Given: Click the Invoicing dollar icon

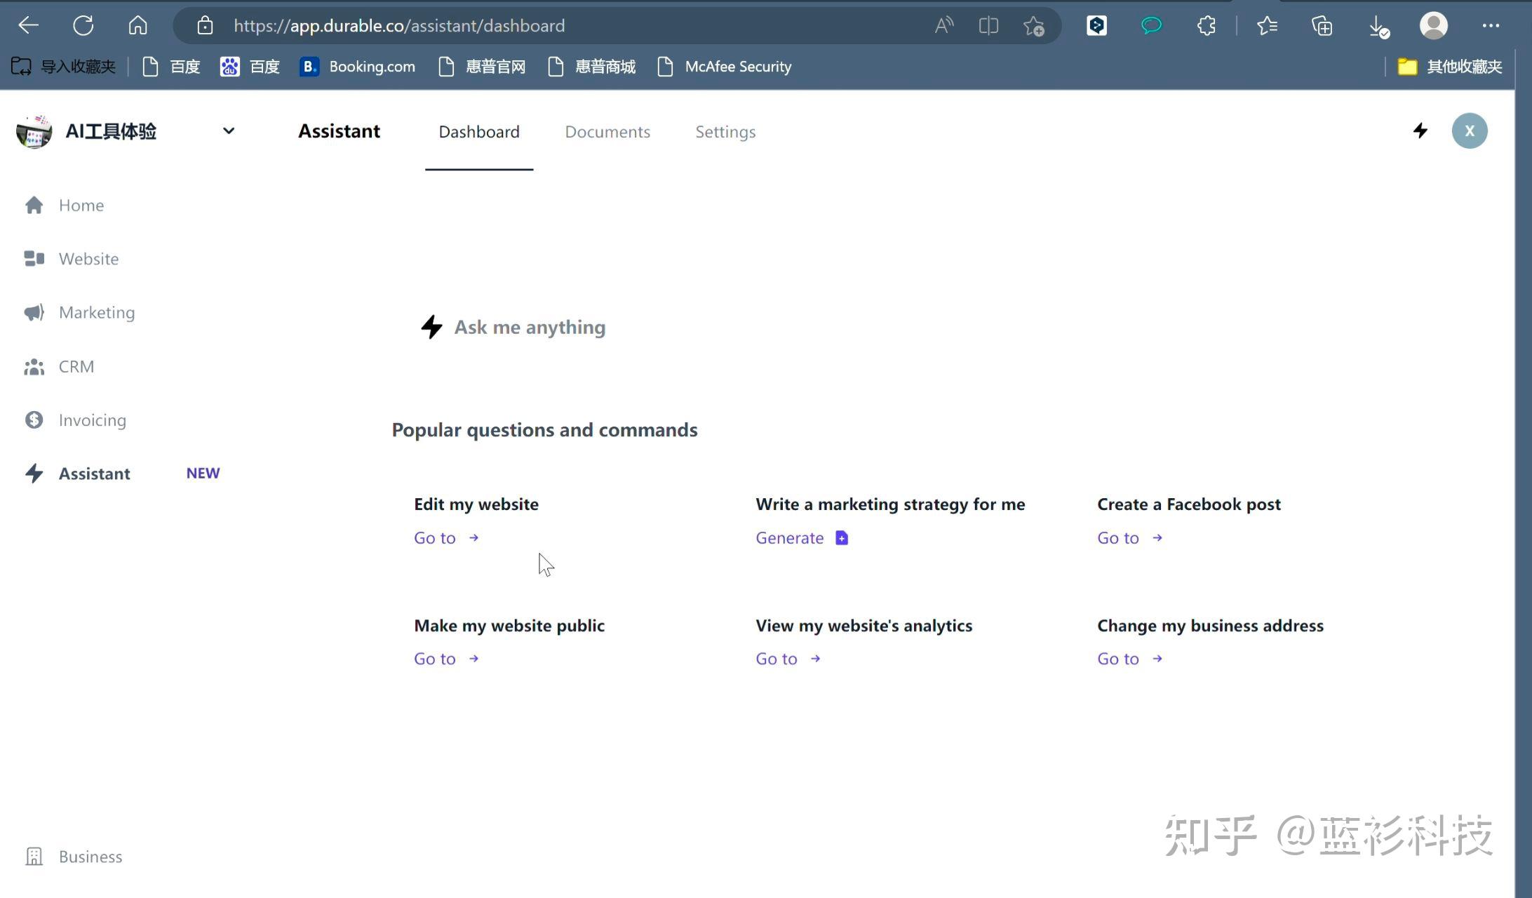Looking at the screenshot, I should click(34, 420).
